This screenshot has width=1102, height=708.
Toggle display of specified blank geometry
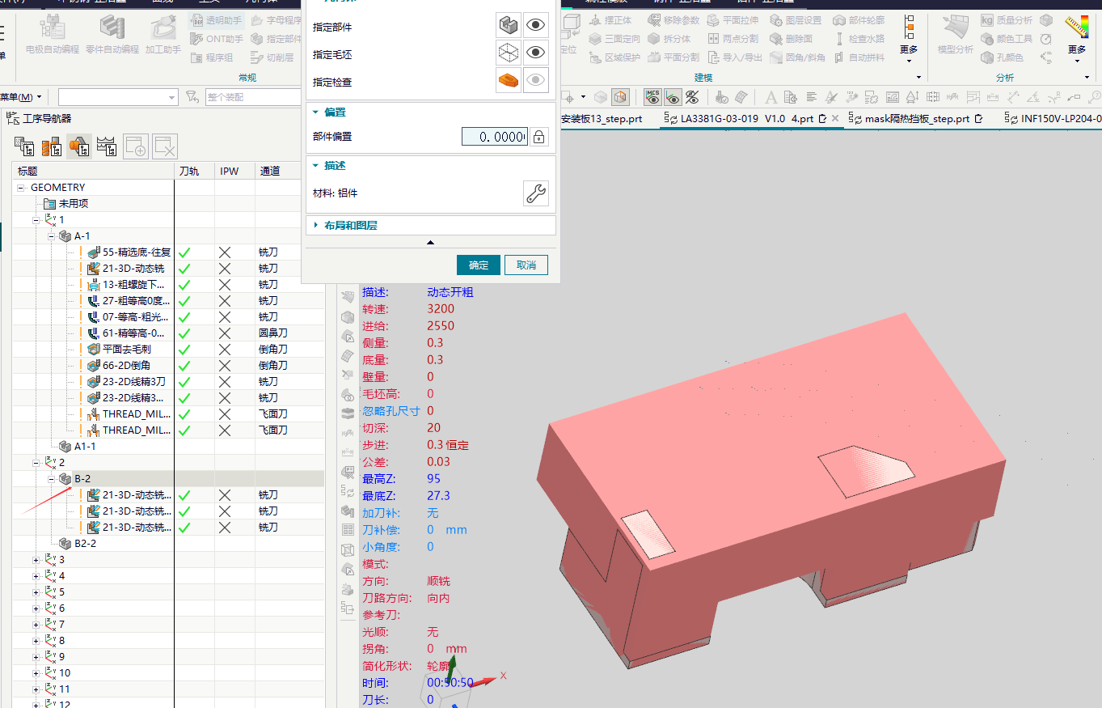pos(536,53)
